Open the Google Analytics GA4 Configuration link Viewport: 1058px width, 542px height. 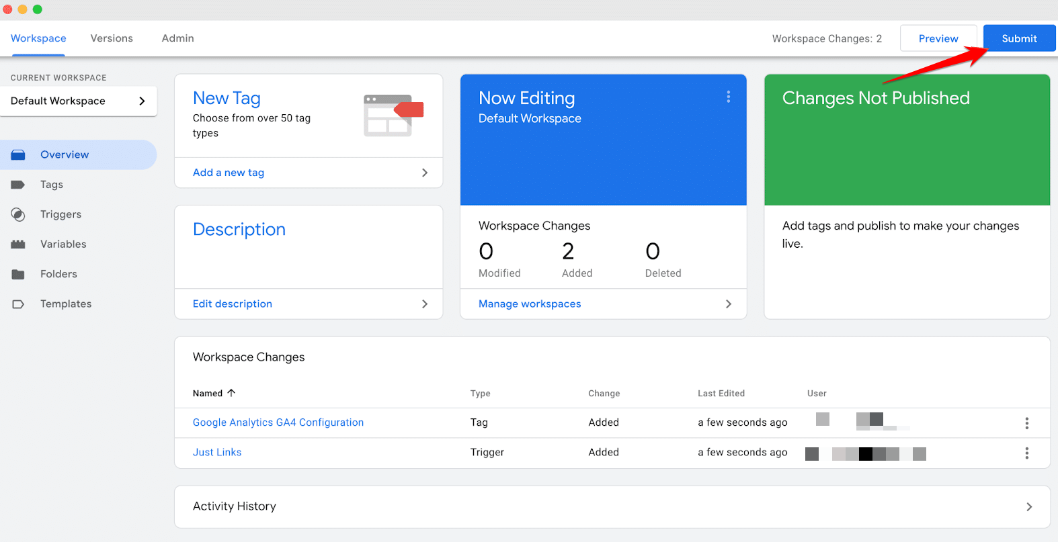(x=278, y=422)
